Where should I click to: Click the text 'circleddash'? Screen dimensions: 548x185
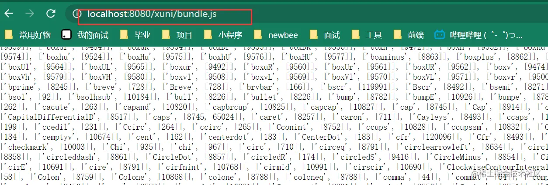[x=68, y=157]
